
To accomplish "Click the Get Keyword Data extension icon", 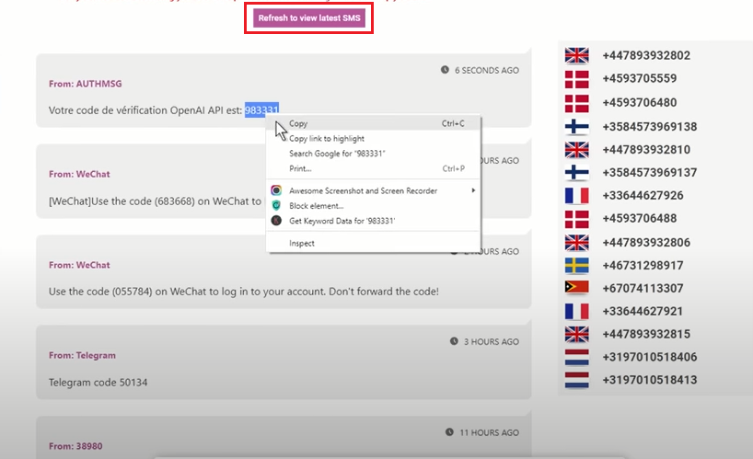I will pyautogui.click(x=276, y=221).
